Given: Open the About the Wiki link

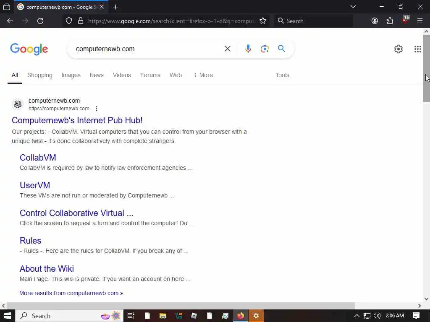Looking at the screenshot, I should coord(47,269).
